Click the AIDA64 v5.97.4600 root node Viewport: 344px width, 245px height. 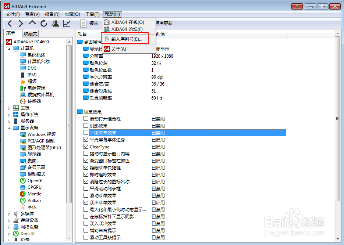(x=28, y=42)
